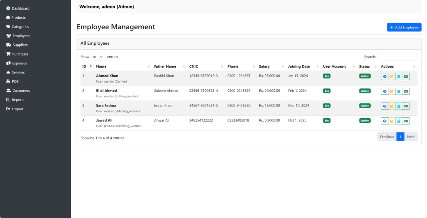427x218 pixels.
Task: Click the edit icon for Jawad Ali
Action: [392, 121]
